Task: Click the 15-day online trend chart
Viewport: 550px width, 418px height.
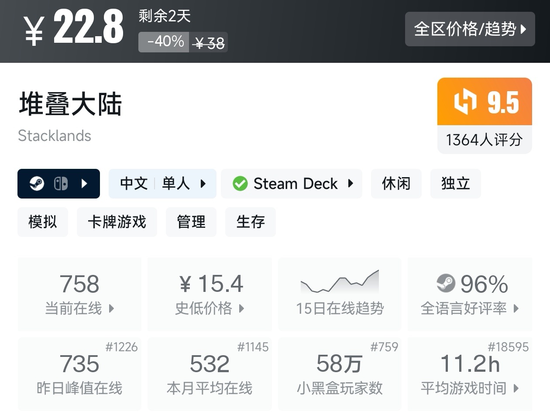Action: (x=340, y=281)
